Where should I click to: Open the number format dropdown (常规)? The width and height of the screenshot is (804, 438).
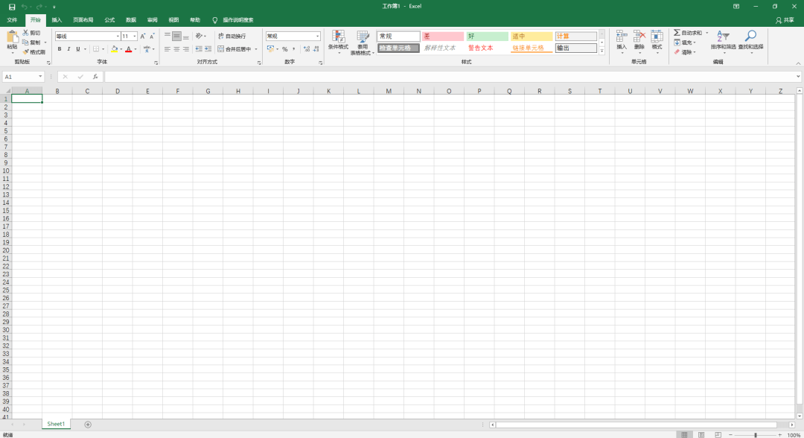[x=317, y=36]
